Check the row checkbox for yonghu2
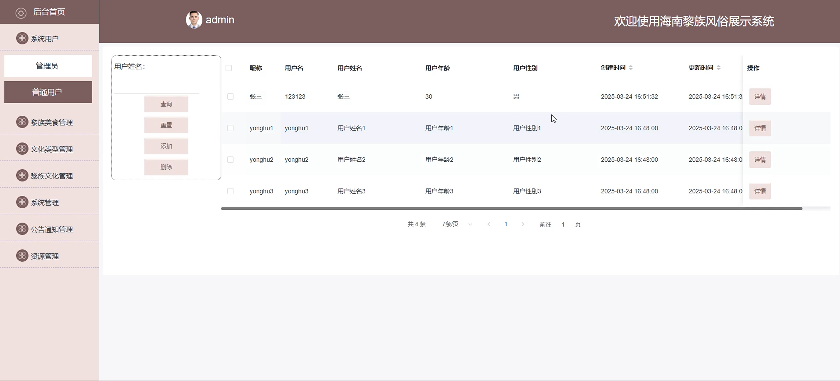Screen dimensions: 840x381 [230, 160]
